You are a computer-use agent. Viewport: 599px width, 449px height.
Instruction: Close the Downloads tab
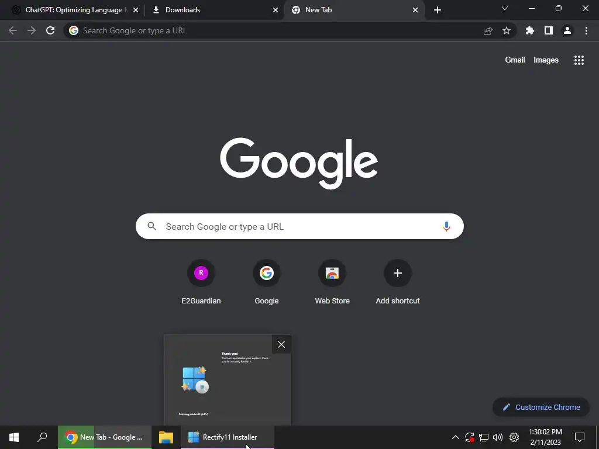tap(276, 11)
